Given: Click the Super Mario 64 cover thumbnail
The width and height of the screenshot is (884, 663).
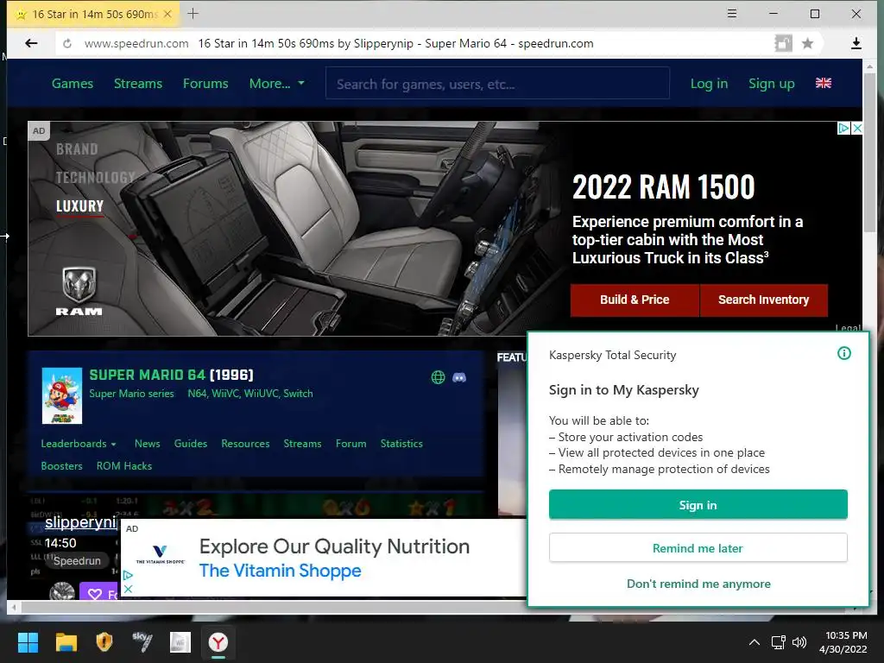Looking at the screenshot, I should click(x=62, y=395).
